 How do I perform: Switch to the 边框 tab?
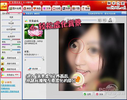(x=56, y=8)
